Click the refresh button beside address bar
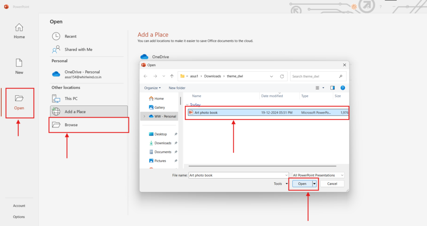The width and height of the screenshot is (427, 226). point(282,77)
